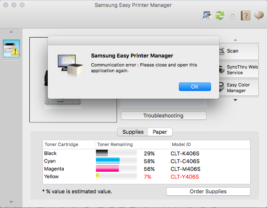Open Easy Color Manager
Viewport: 267px width, 208px height.
239,88
